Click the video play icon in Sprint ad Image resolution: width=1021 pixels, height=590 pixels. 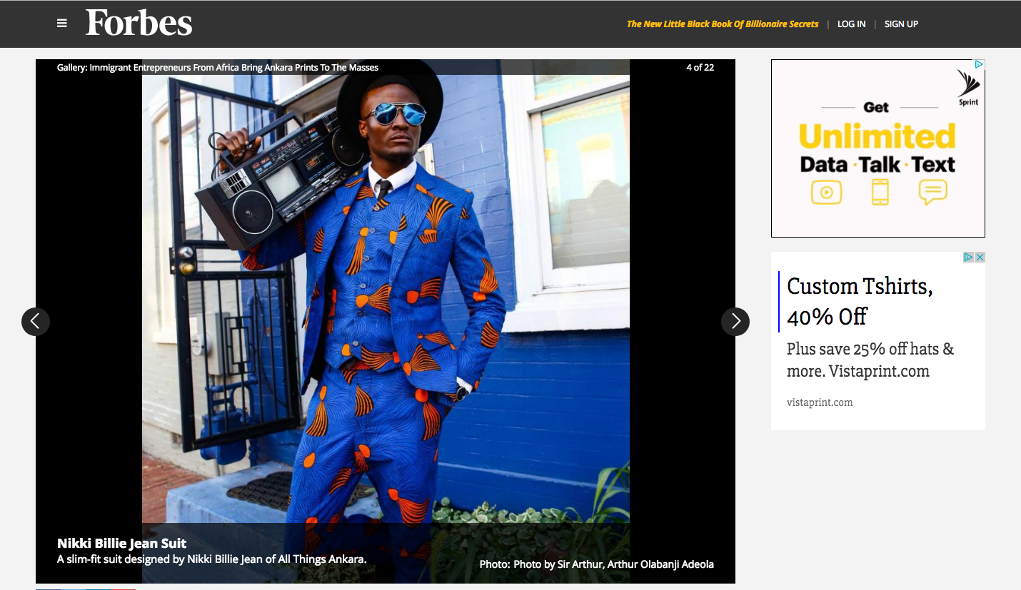click(826, 192)
